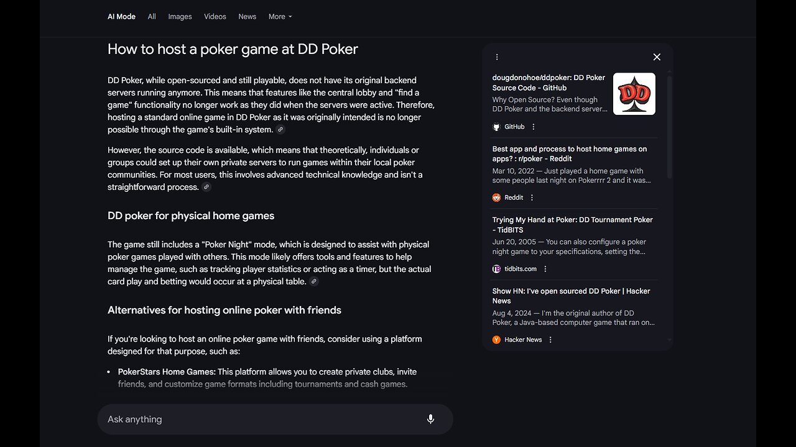Open the TidBITS DD Tournament Poker article
The image size is (796, 447).
[572, 225]
